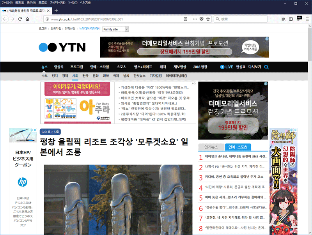Open the Firefox hamburger menu
This screenshot has height=235, width=312.
(x=307, y=19)
